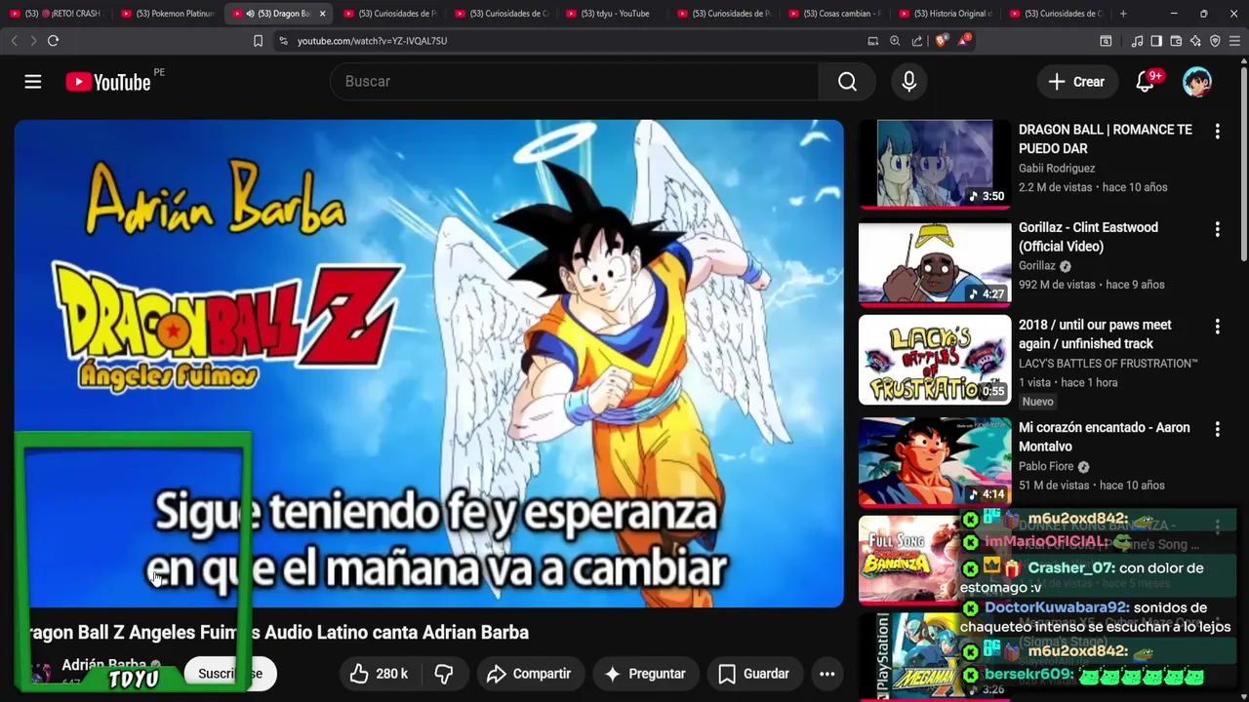
Task: Click the search magnifier button
Action: click(x=847, y=82)
